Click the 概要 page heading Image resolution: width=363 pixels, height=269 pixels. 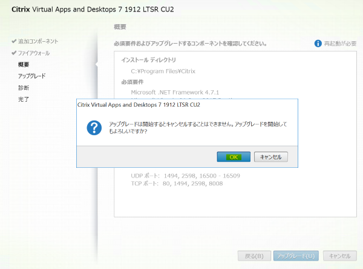point(120,27)
